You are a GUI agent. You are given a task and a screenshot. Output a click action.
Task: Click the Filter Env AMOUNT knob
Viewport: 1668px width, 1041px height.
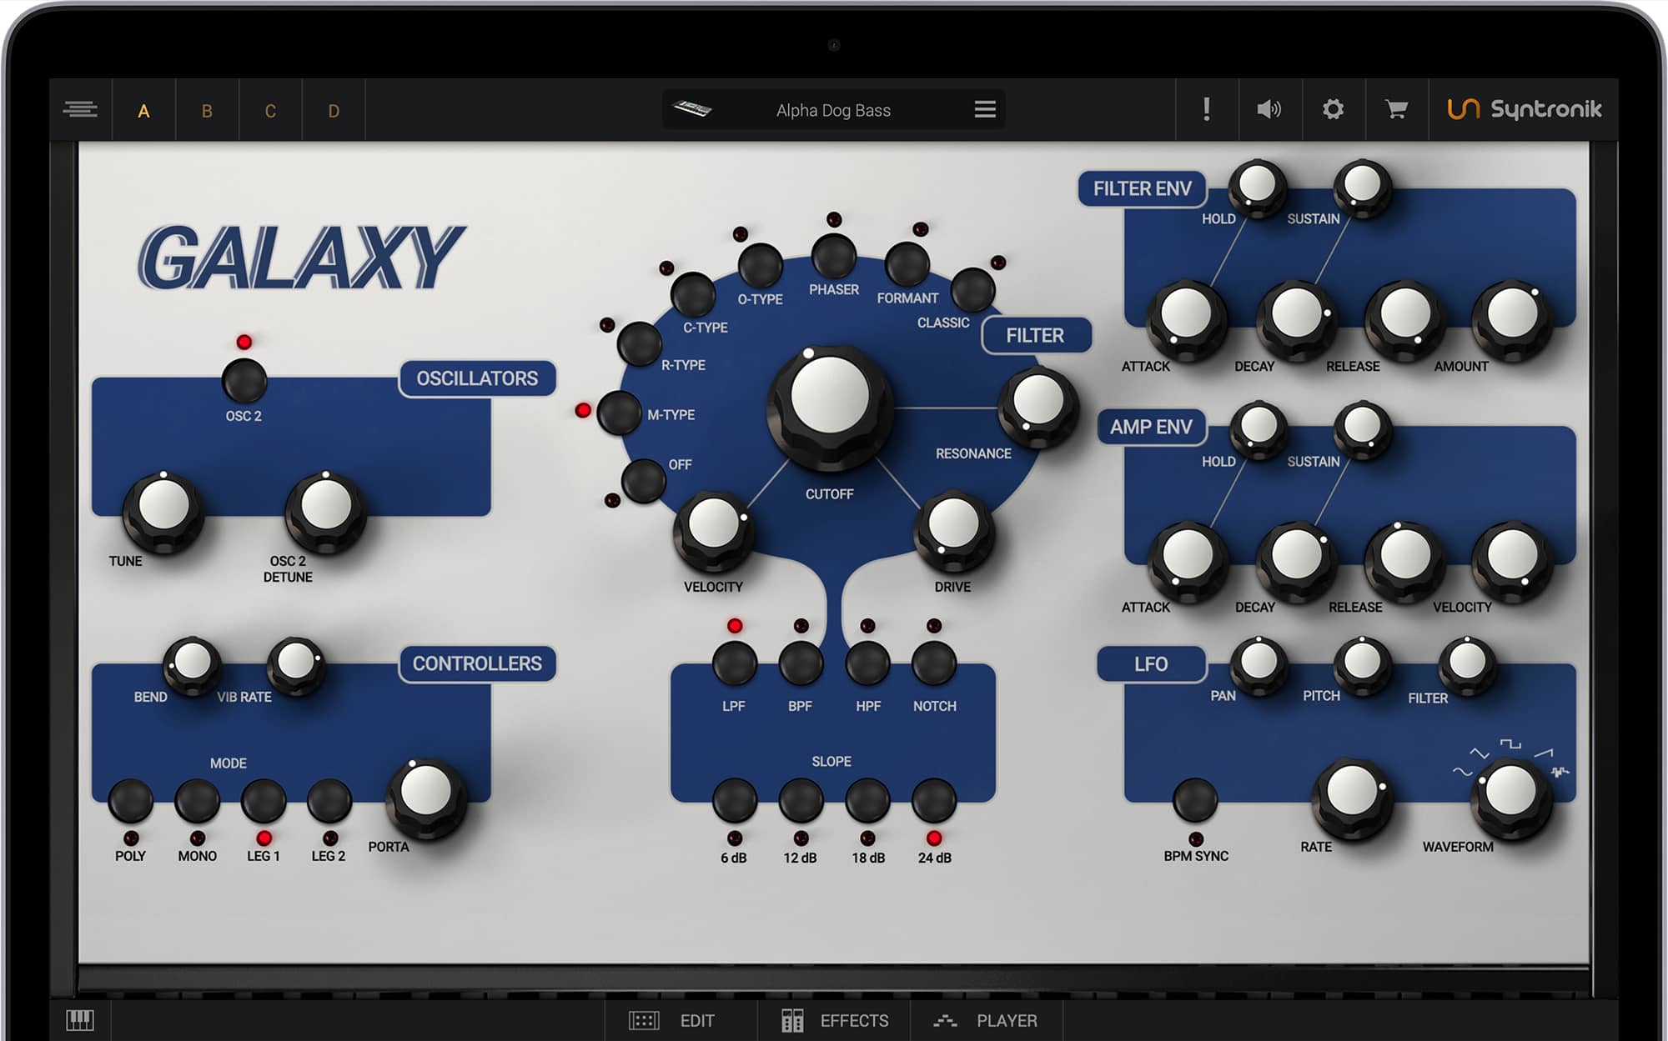[1512, 319]
